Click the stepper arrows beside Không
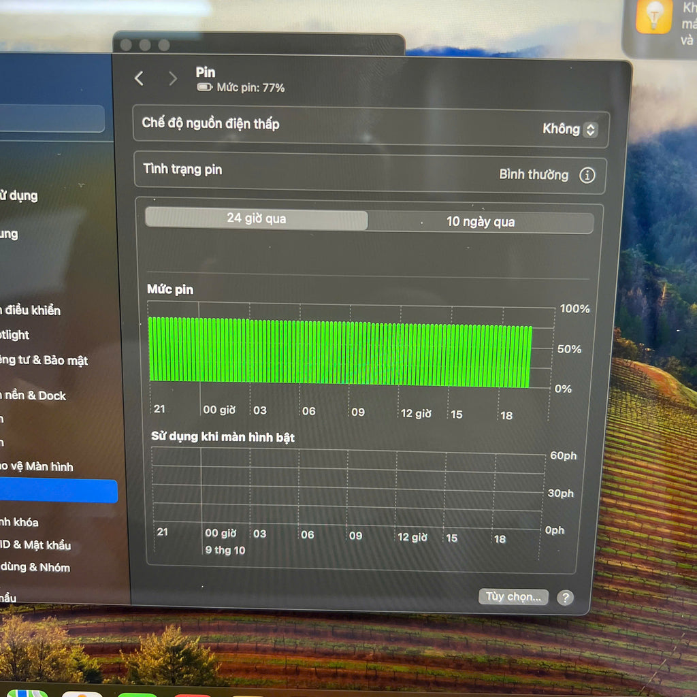697x697 pixels. [x=590, y=129]
